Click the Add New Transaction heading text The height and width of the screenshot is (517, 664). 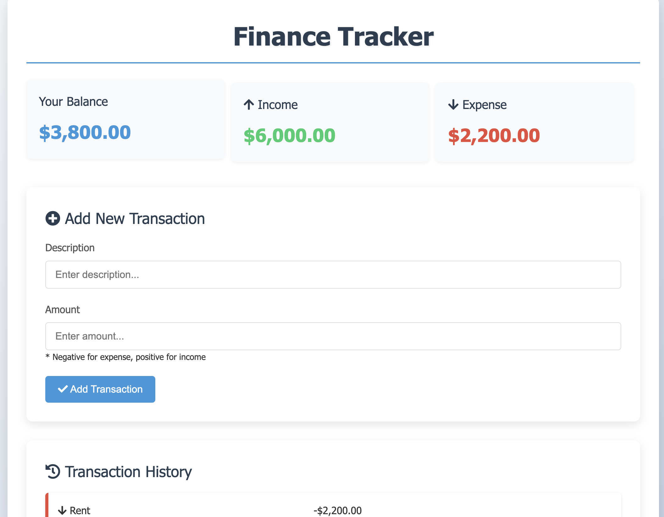click(135, 219)
